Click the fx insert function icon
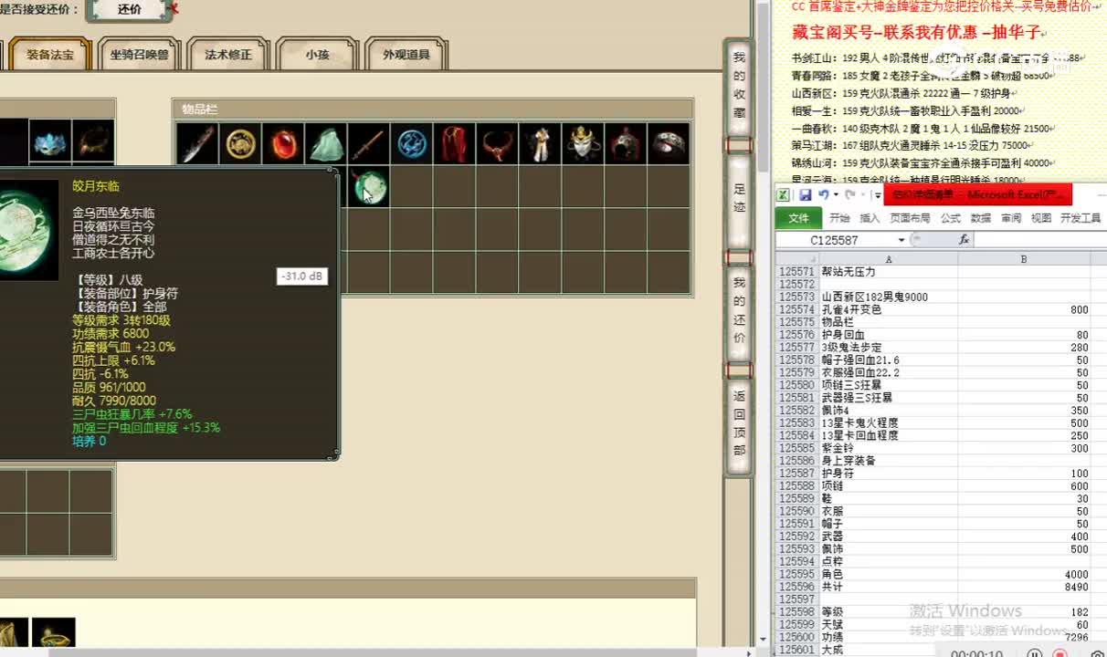This screenshot has width=1107, height=657. coord(964,240)
